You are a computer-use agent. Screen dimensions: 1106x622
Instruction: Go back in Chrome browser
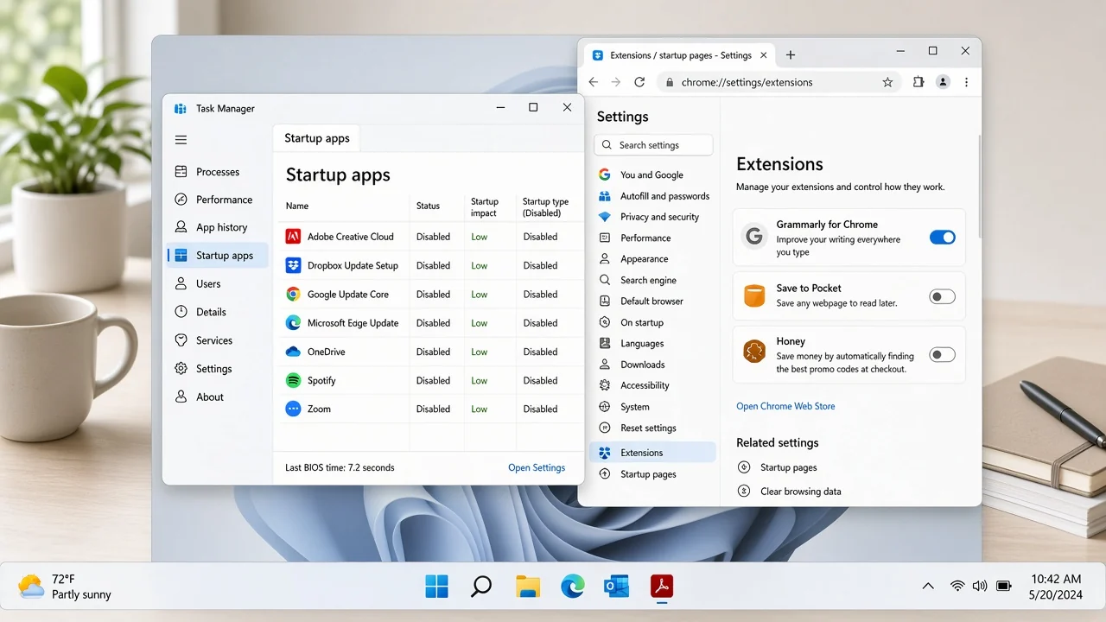pos(593,82)
